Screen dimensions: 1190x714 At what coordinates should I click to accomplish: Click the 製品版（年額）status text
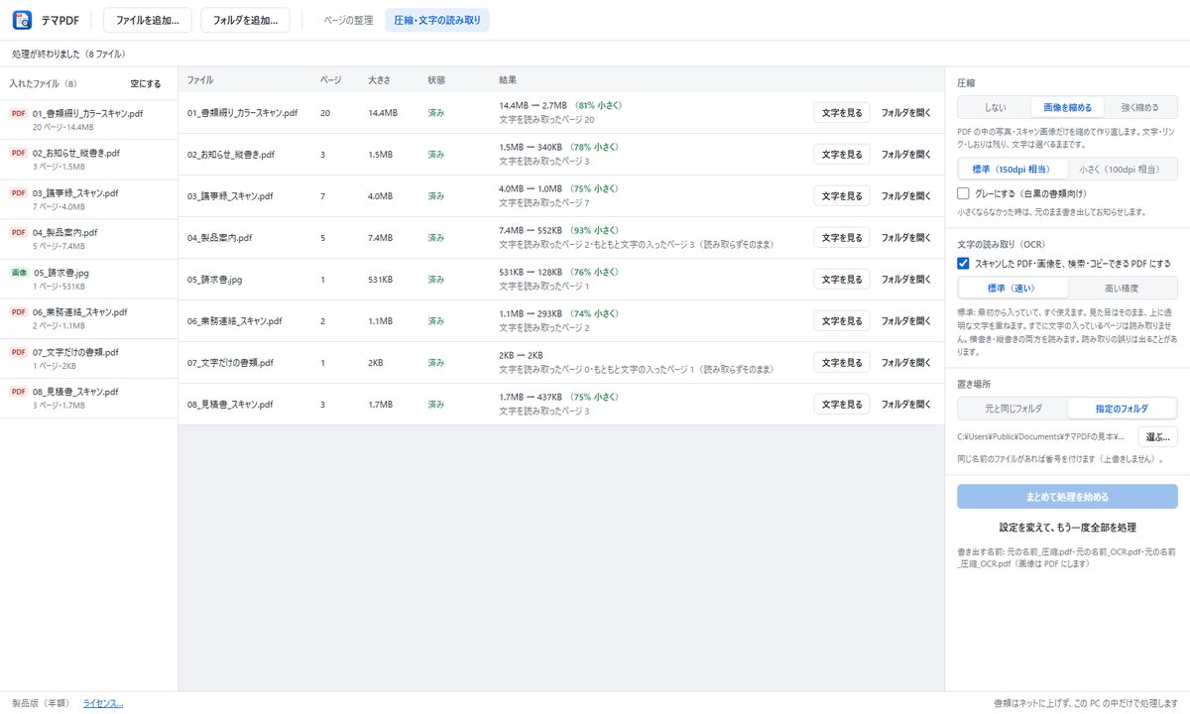[x=40, y=703]
